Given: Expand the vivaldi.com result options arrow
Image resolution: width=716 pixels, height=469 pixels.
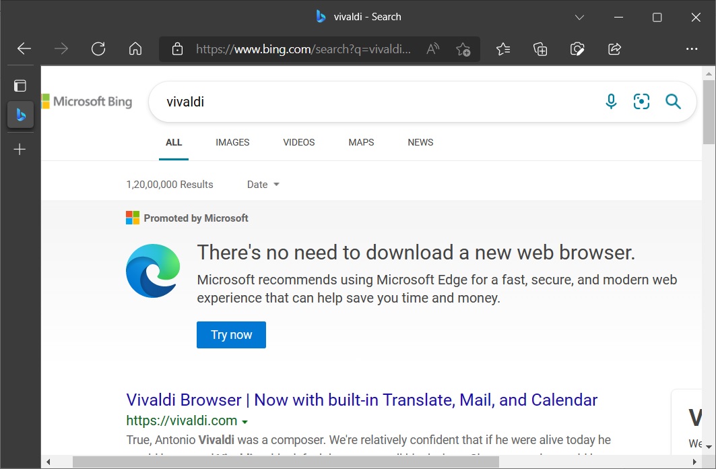Looking at the screenshot, I should coord(246,420).
